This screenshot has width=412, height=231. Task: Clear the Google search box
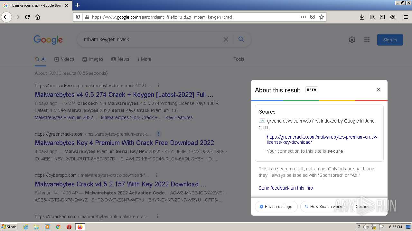(x=226, y=39)
